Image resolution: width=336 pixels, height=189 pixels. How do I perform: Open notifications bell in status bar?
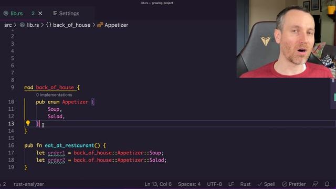click(x=327, y=184)
